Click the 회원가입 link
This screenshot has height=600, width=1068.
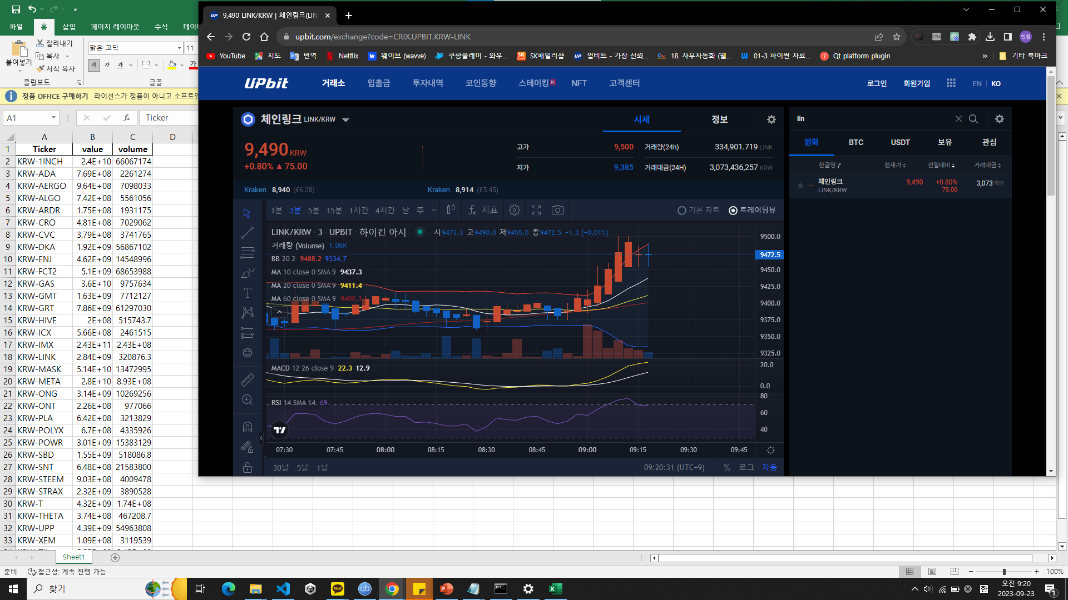916,83
